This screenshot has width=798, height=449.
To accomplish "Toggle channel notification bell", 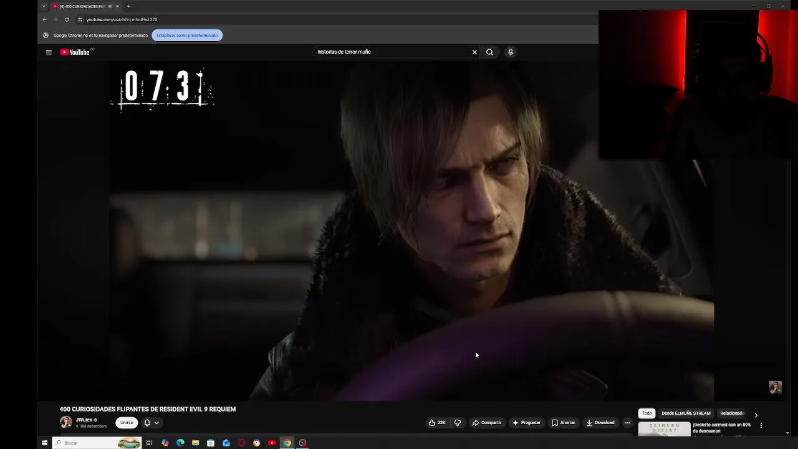I will (x=147, y=423).
